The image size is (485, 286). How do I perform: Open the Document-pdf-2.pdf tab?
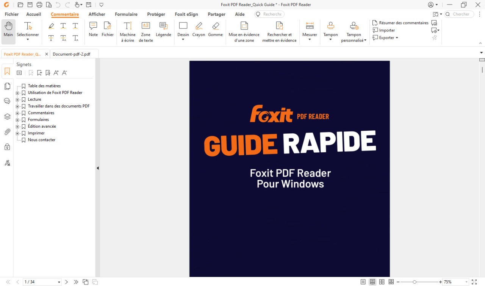click(71, 54)
